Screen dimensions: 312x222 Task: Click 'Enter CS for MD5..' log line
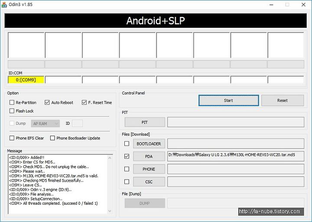[32, 162]
